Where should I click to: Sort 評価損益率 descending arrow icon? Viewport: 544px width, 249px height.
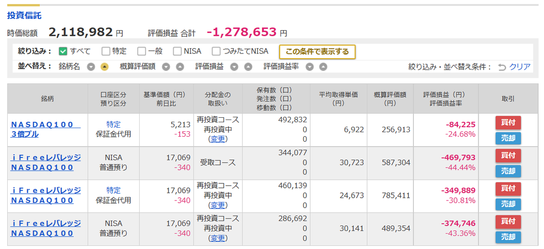click(310, 67)
